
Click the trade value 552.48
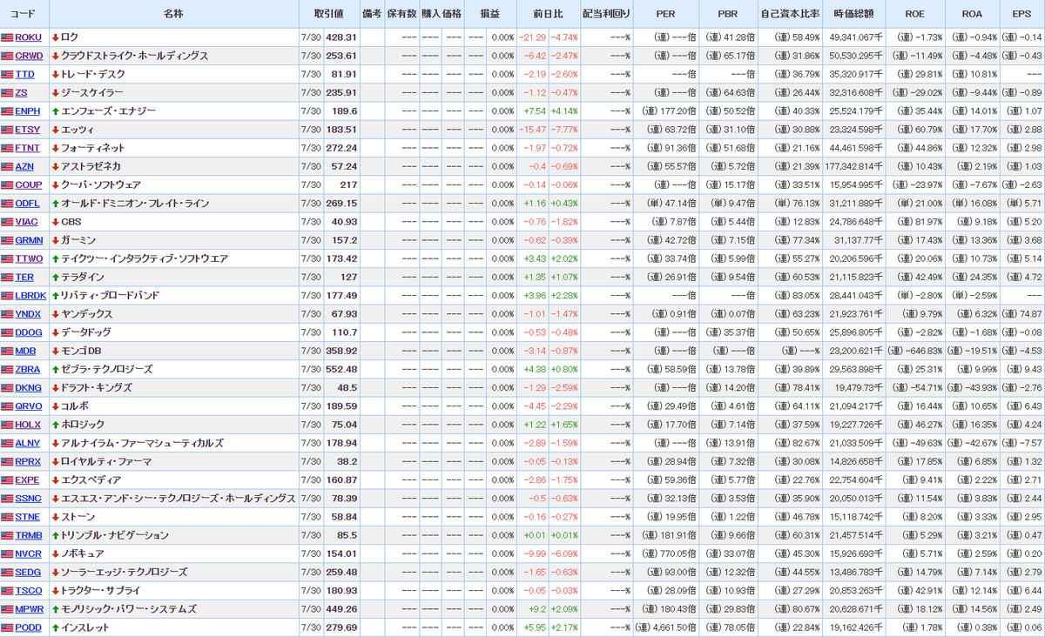coord(340,369)
